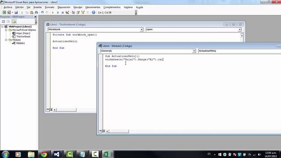Click View Object icon in Project panel
The width and height of the screenshot is (281, 158).
pyautogui.click(x=8, y=22)
